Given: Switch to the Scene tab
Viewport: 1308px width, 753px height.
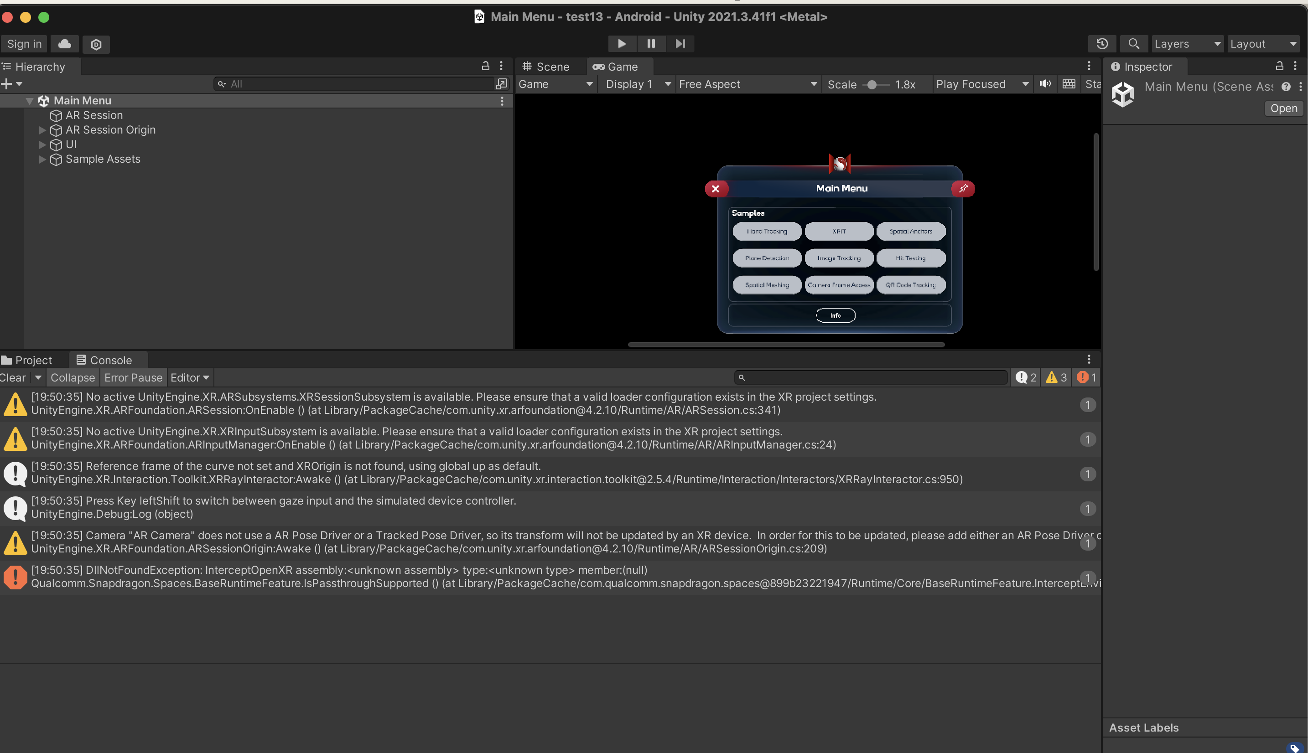Looking at the screenshot, I should [546, 67].
